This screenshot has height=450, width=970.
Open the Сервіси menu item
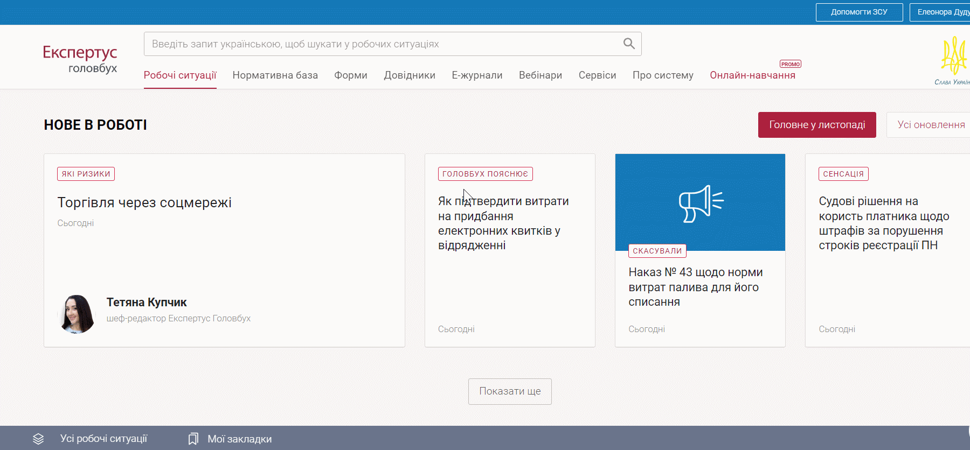click(597, 75)
